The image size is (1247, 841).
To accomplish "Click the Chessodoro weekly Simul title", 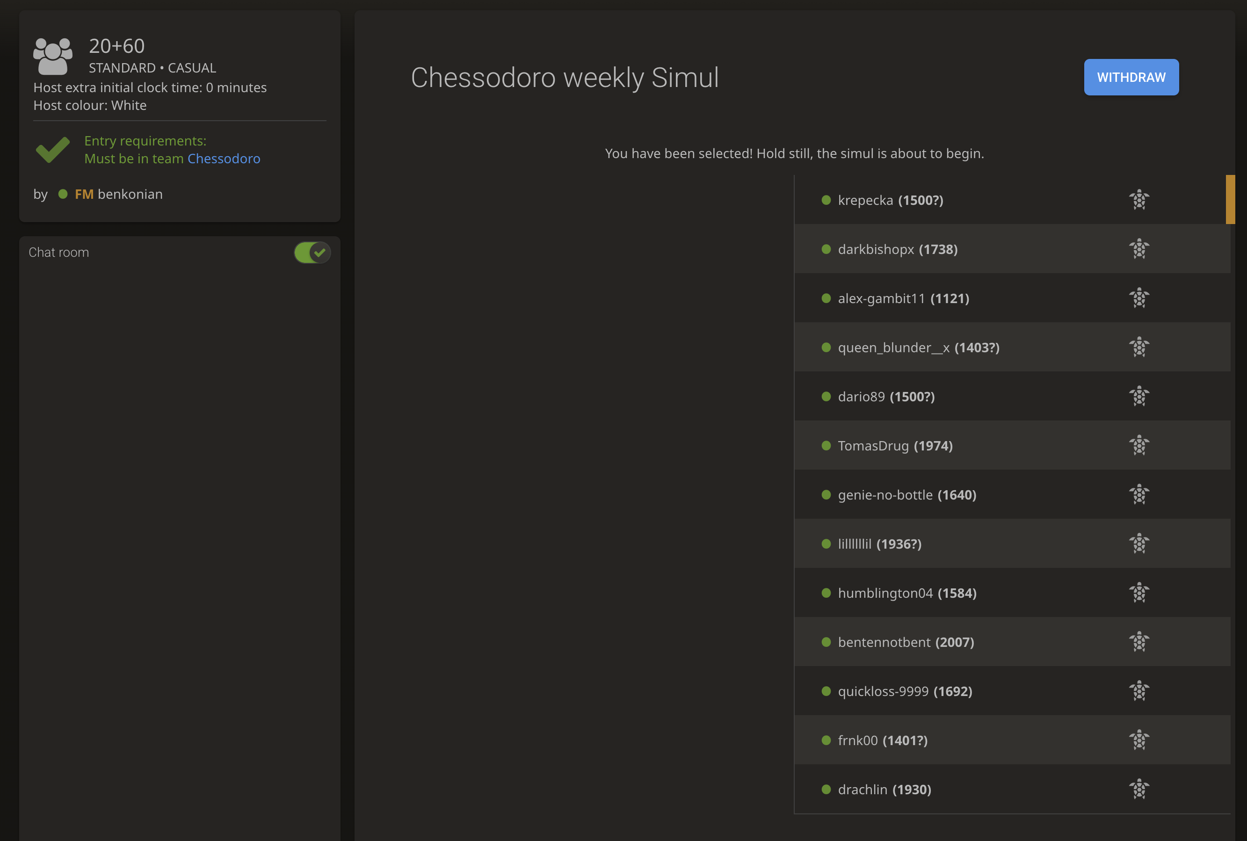I will point(565,78).
